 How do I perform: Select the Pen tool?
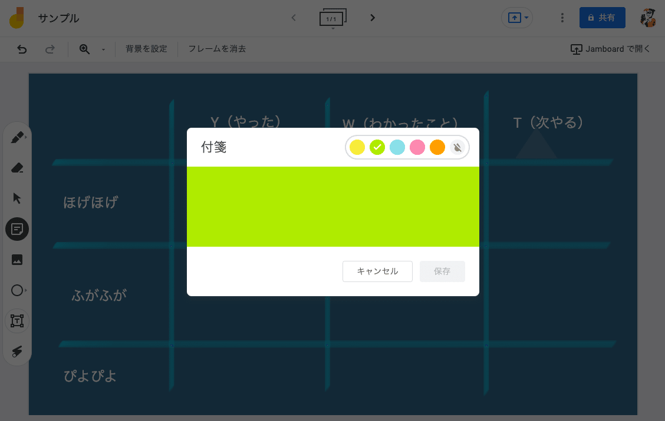click(x=17, y=137)
